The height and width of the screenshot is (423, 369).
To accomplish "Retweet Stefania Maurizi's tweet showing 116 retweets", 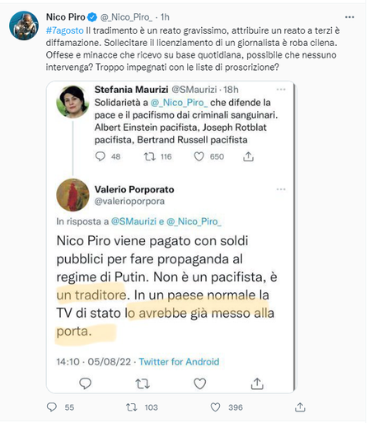I will coord(150,156).
